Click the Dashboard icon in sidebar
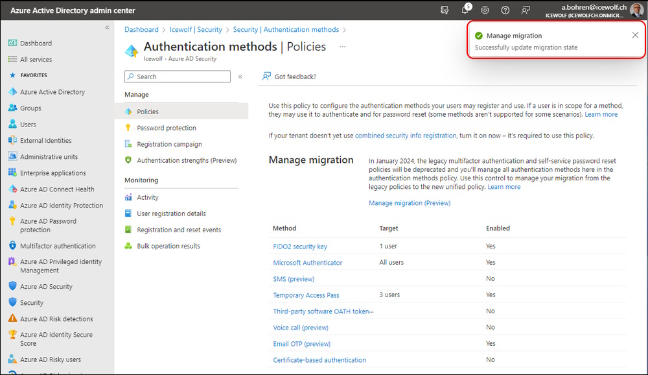 click(12, 43)
